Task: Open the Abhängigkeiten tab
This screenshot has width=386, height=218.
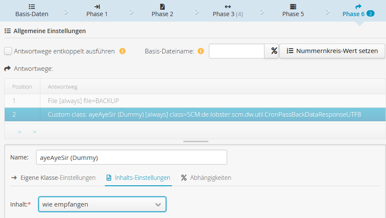Action: pos(206,178)
